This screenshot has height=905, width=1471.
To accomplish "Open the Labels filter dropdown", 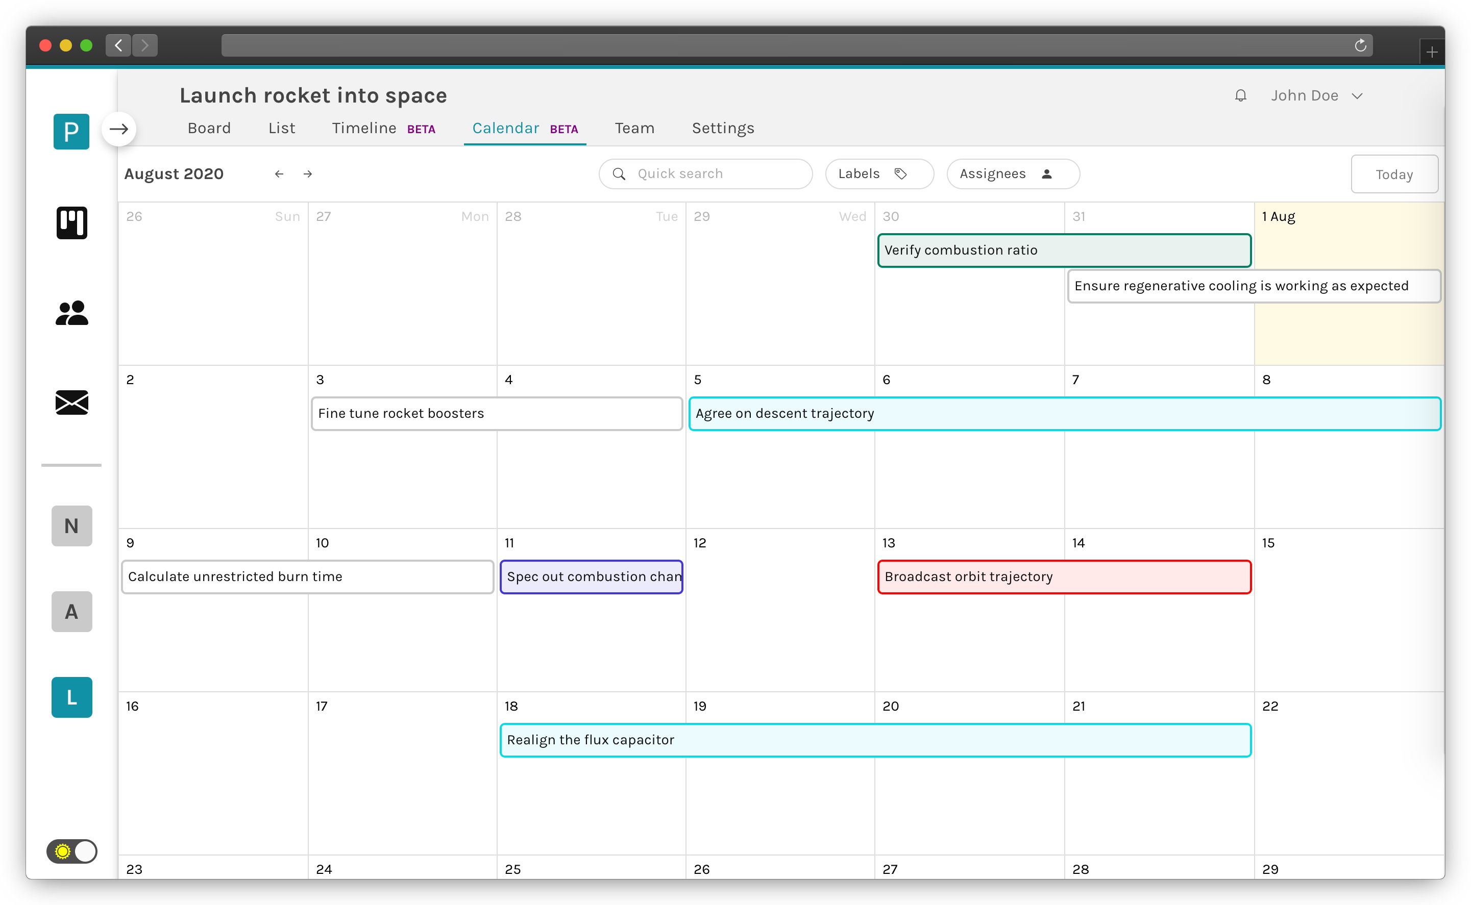I will point(879,174).
